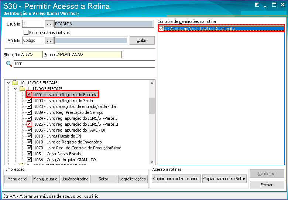Select 1010 - Livro de Registro de Inventário row
288x200 pixels.
68,142
